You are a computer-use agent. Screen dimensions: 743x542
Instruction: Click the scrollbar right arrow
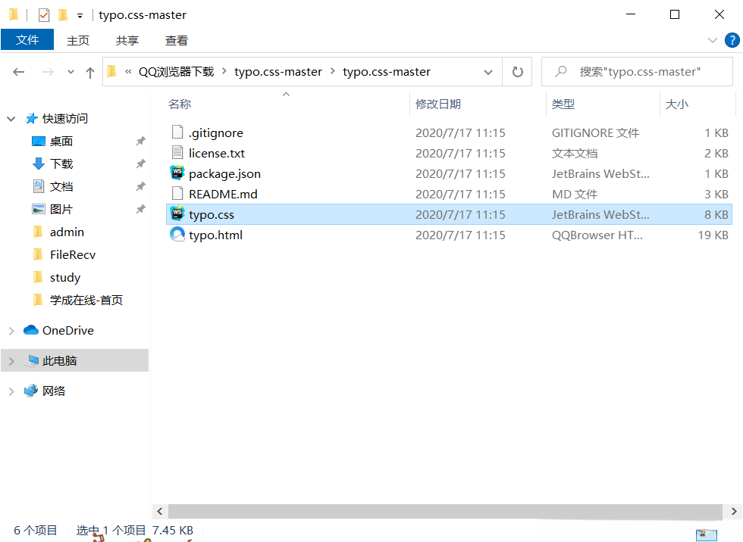734,511
